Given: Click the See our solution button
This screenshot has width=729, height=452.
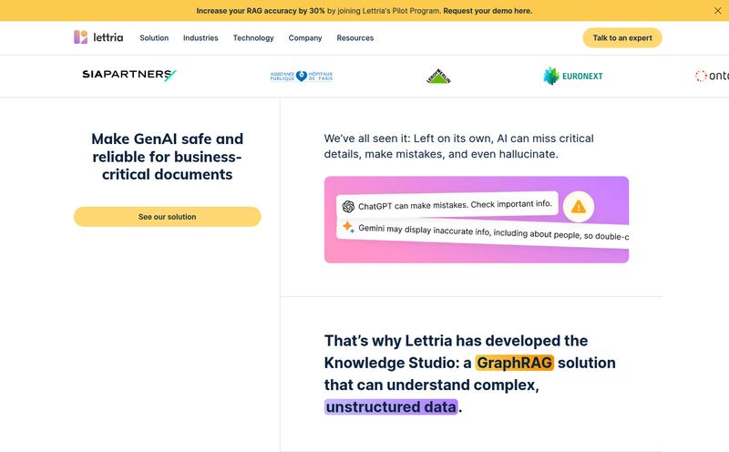Looking at the screenshot, I should [x=168, y=217].
